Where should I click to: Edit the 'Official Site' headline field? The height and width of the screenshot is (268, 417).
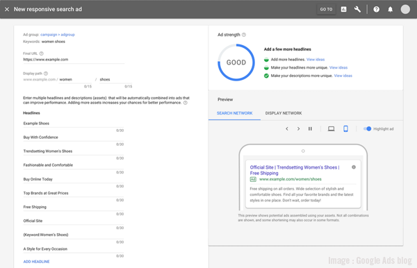point(74,221)
